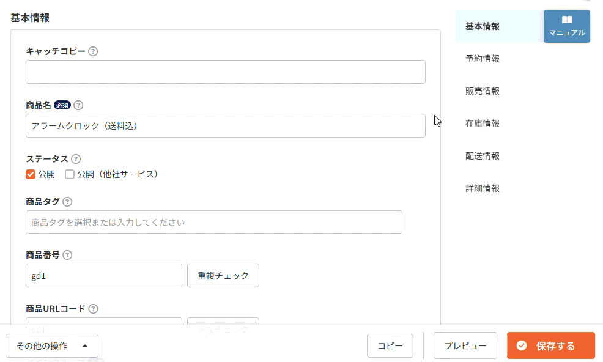Focus the キャッチコピー text field

click(225, 72)
